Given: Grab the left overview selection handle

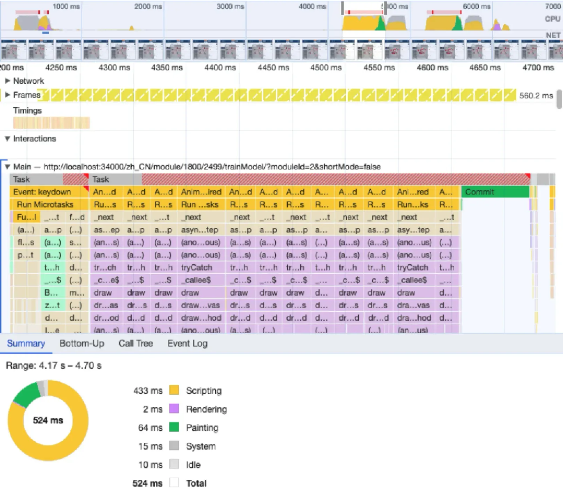Looking at the screenshot, I should [x=342, y=8].
